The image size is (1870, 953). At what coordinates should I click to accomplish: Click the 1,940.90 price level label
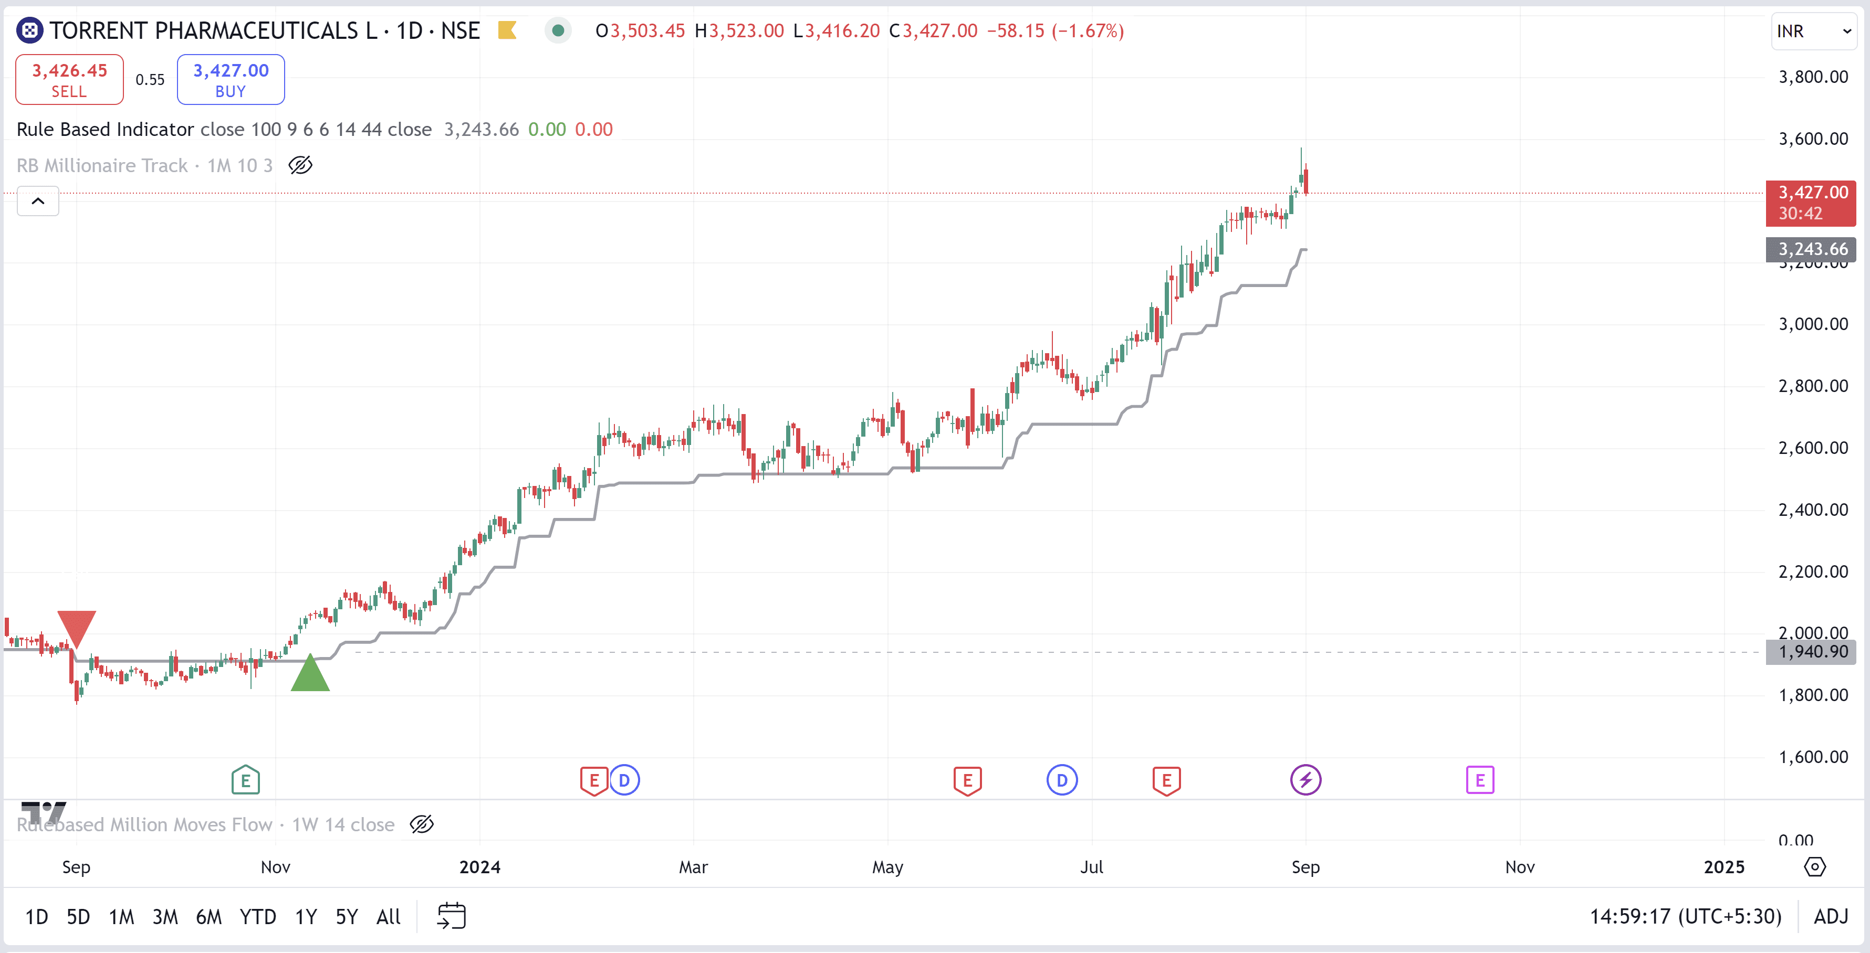1811,652
